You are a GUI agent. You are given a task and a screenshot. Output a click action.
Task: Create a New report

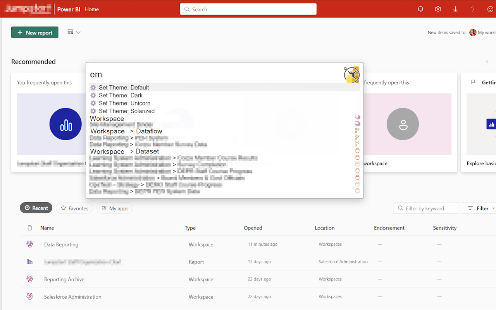point(34,32)
